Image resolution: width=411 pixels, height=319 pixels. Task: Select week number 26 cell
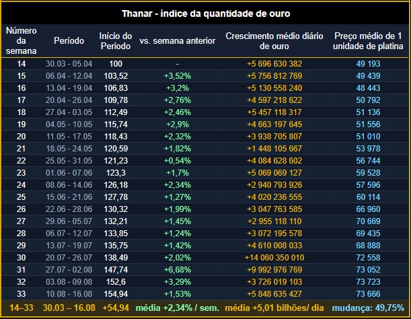[22, 209]
